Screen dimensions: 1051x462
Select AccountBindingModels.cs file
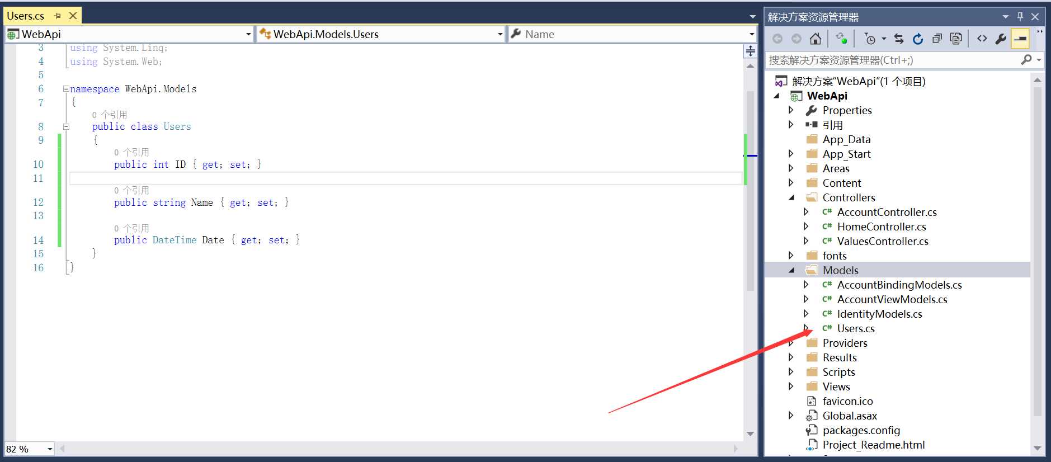pos(899,285)
